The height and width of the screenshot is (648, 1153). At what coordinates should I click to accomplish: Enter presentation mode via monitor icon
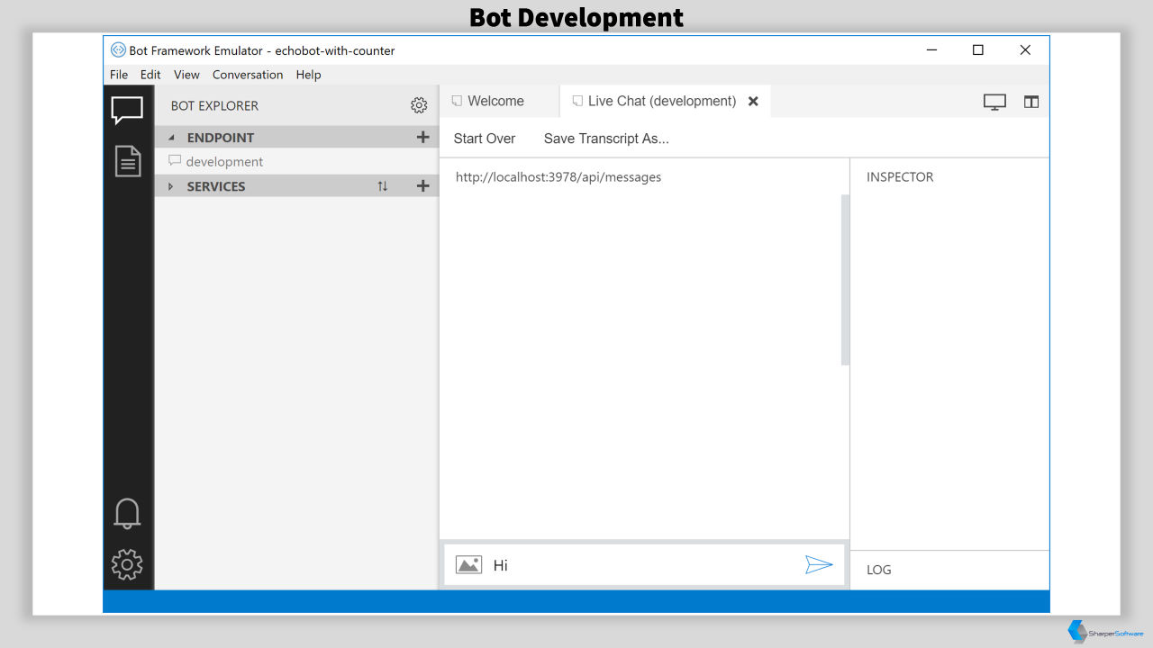pyautogui.click(x=994, y=102)
